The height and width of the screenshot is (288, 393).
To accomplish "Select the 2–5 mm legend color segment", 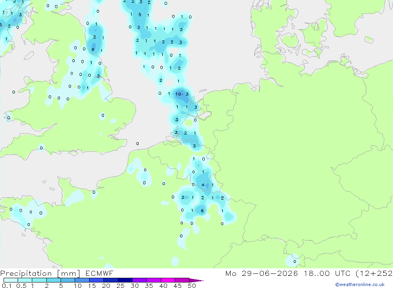I will [53, 280].
